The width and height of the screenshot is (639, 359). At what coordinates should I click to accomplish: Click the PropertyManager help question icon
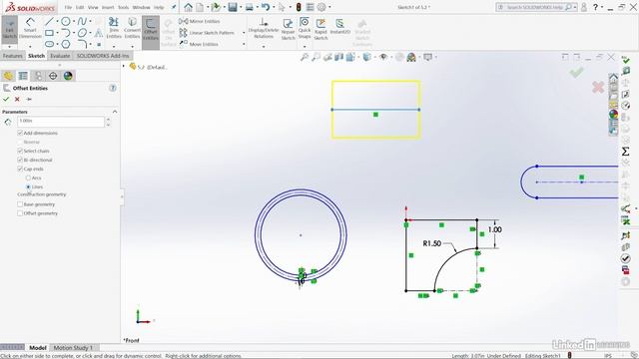[x=113, y=88]
